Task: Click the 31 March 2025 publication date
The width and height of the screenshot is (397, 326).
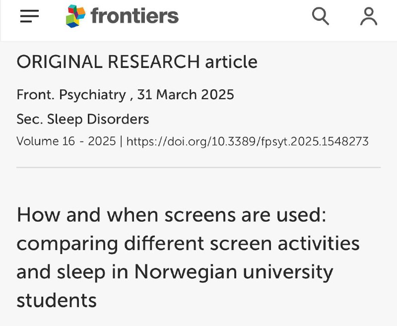Action: [186, 95]
